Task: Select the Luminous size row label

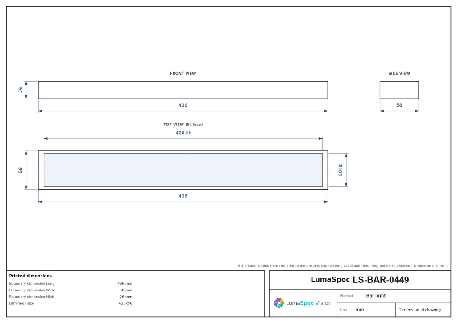Action: point(21,303)
